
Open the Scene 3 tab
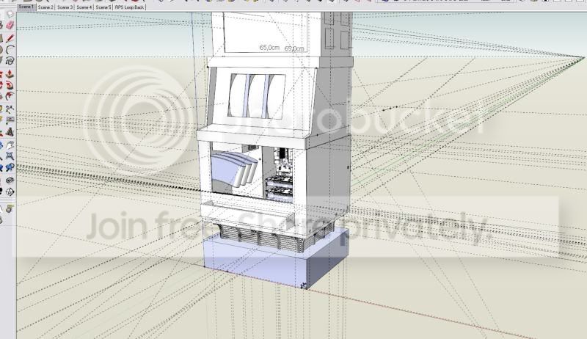pos(65,7)
